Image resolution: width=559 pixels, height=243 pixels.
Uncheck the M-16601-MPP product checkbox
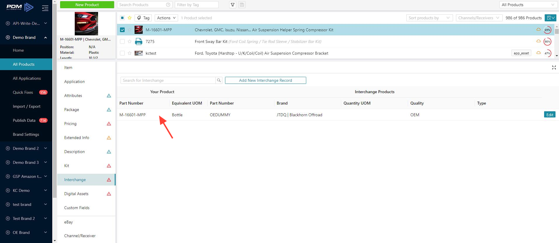point(122,30)
